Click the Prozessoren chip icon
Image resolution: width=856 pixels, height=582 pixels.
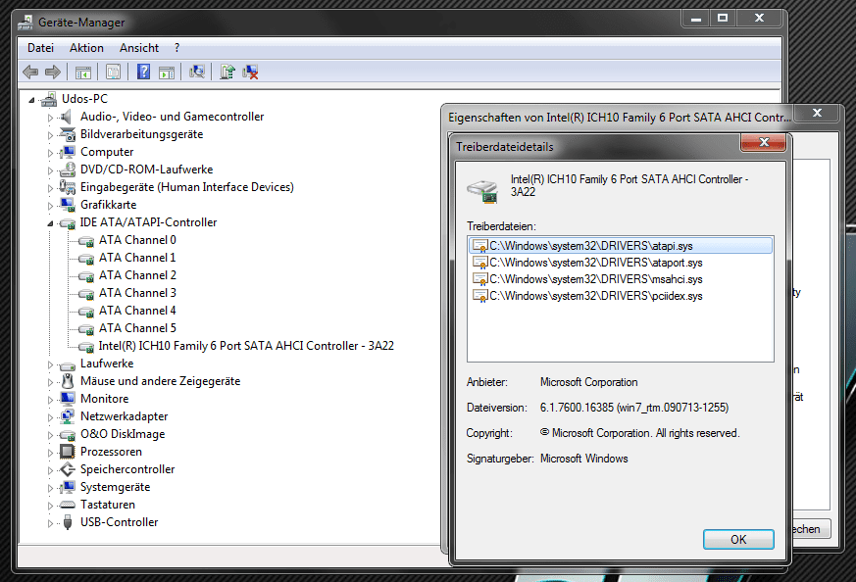(x=67, y=452)
